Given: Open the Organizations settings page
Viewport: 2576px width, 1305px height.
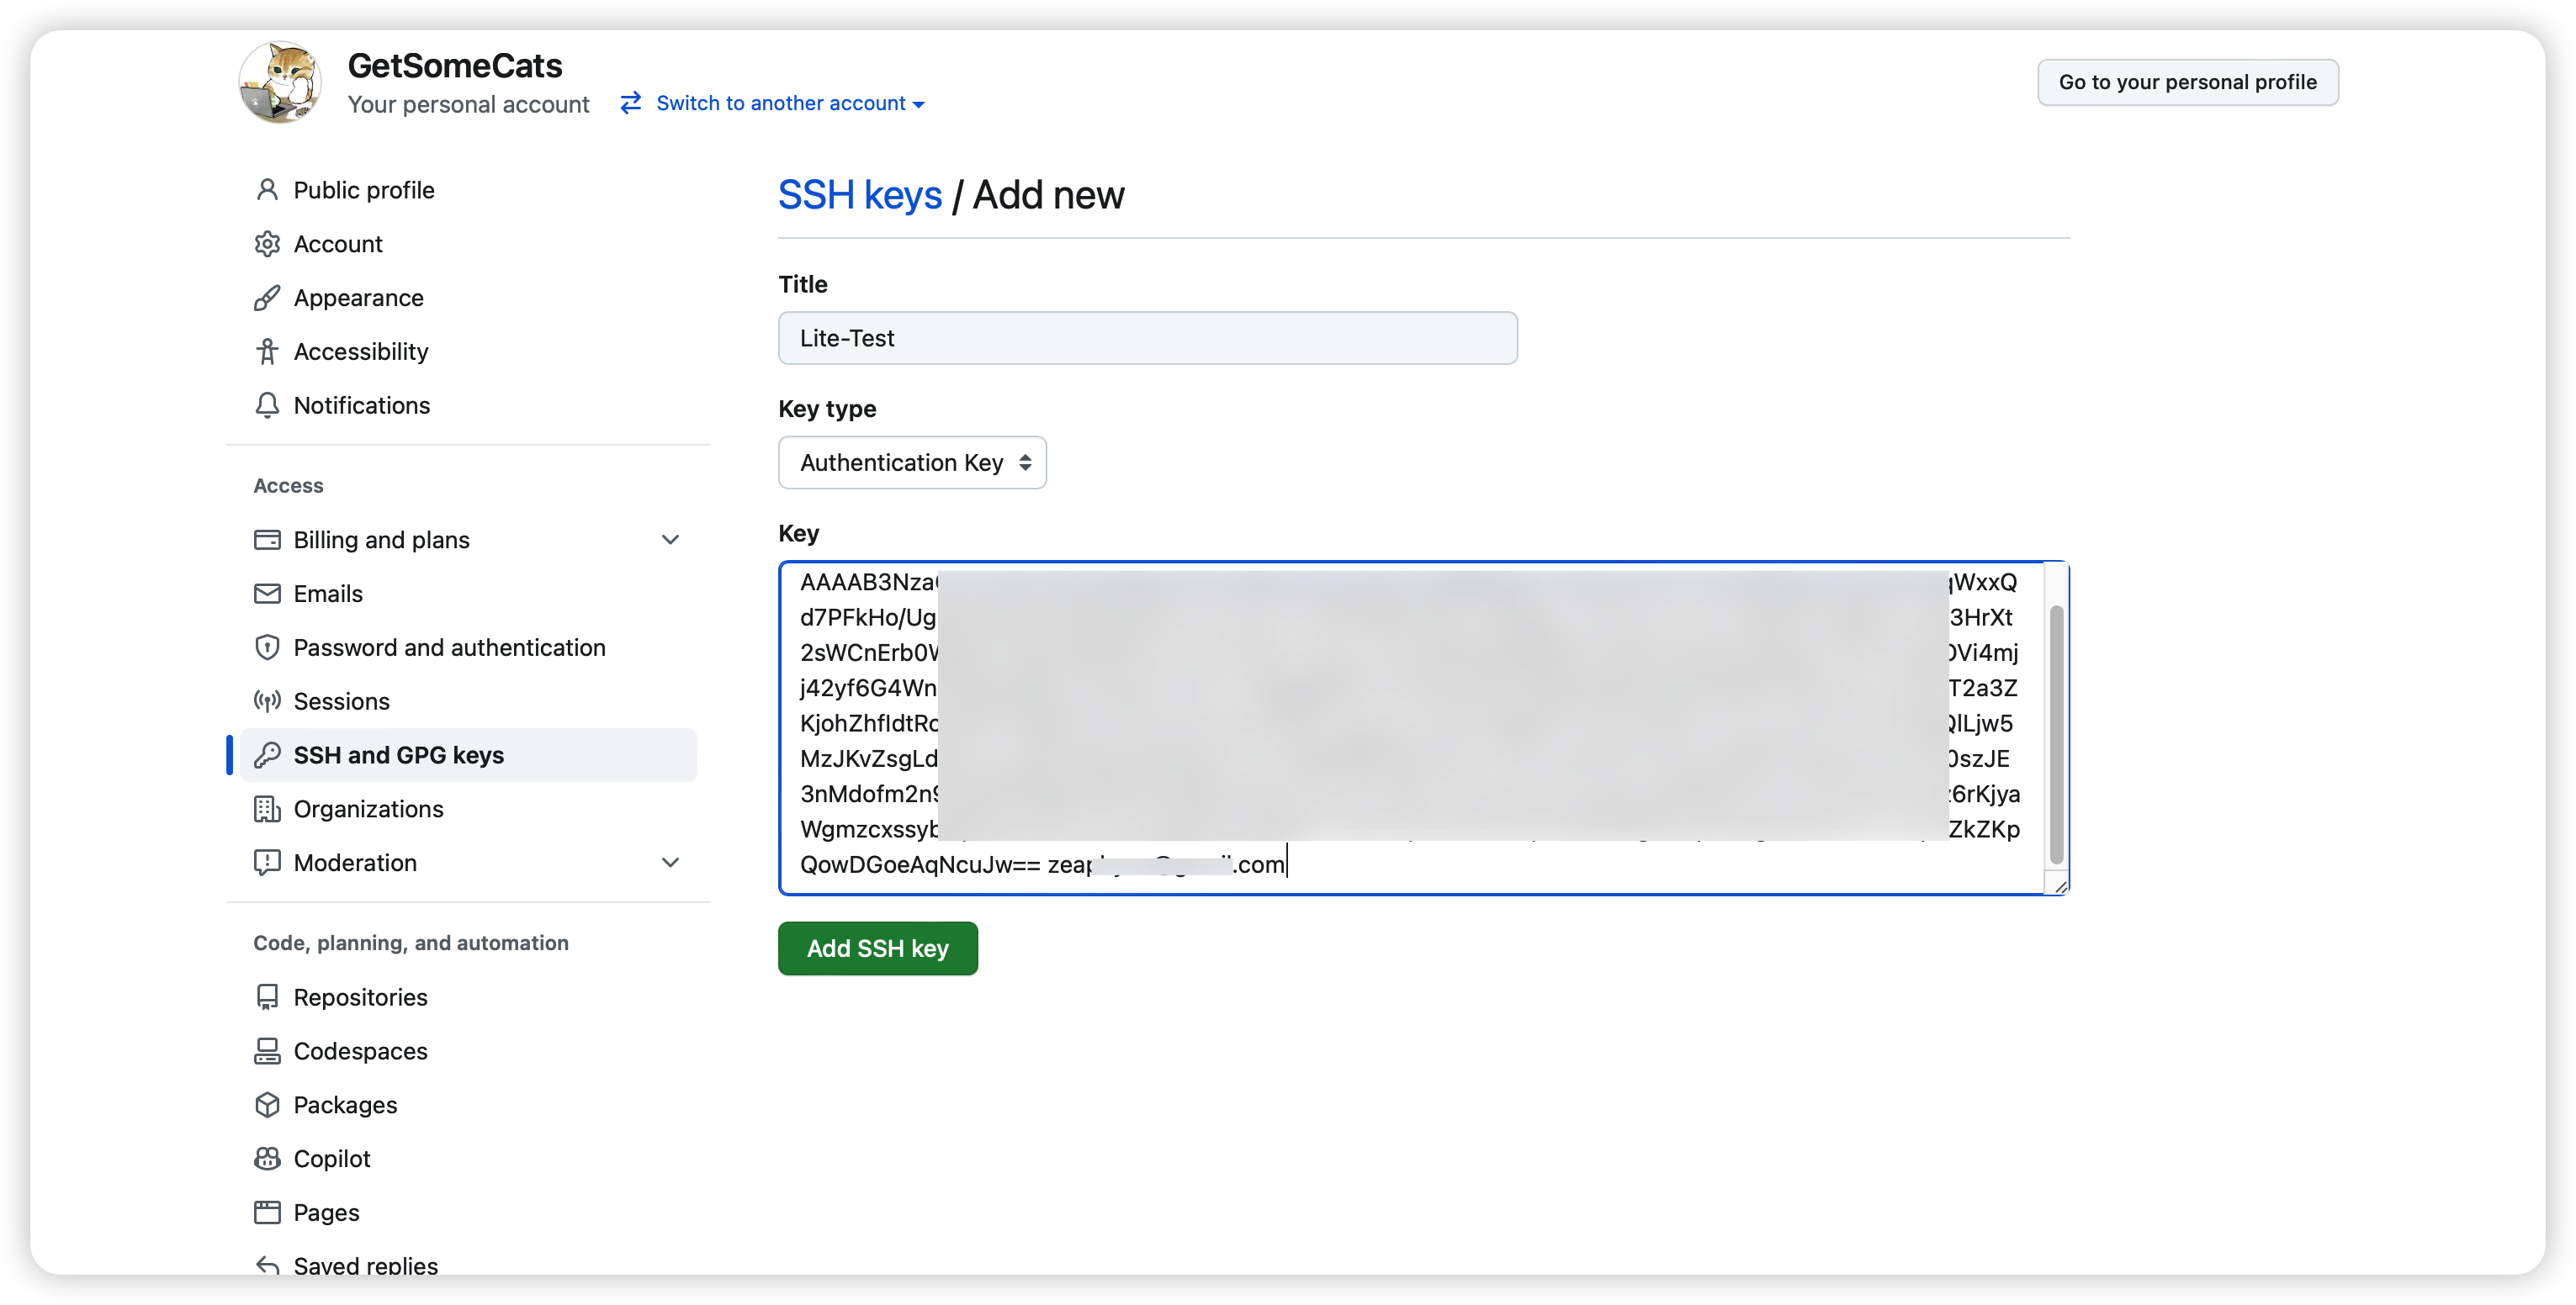Looking at the screenshot, I should [368, 810].
